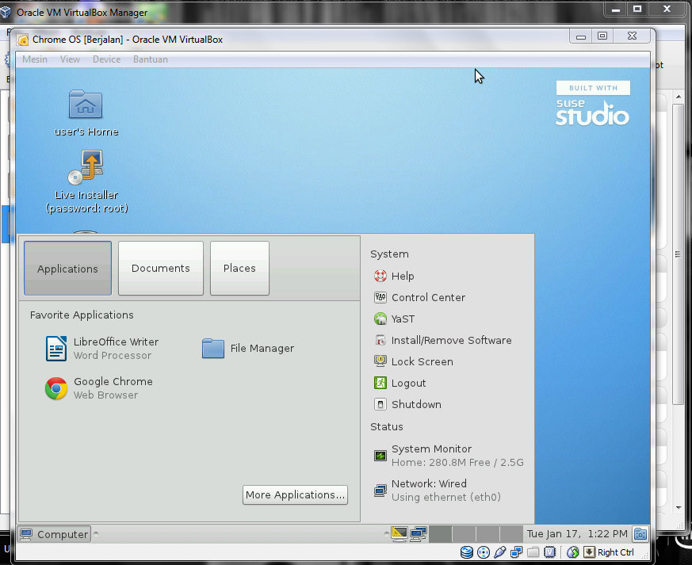
Task: Open the user's Home desktop folder icon
Action: pos(86,105)
